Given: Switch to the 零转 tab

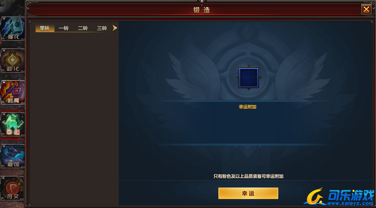Looking at the screenshot, I should click(x=45, y=28).
